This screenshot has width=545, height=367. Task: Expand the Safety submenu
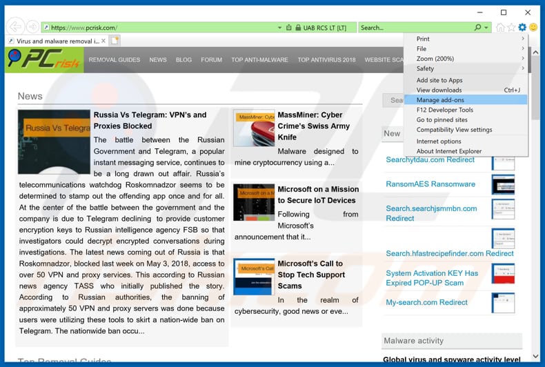click(x=466, y=68)
